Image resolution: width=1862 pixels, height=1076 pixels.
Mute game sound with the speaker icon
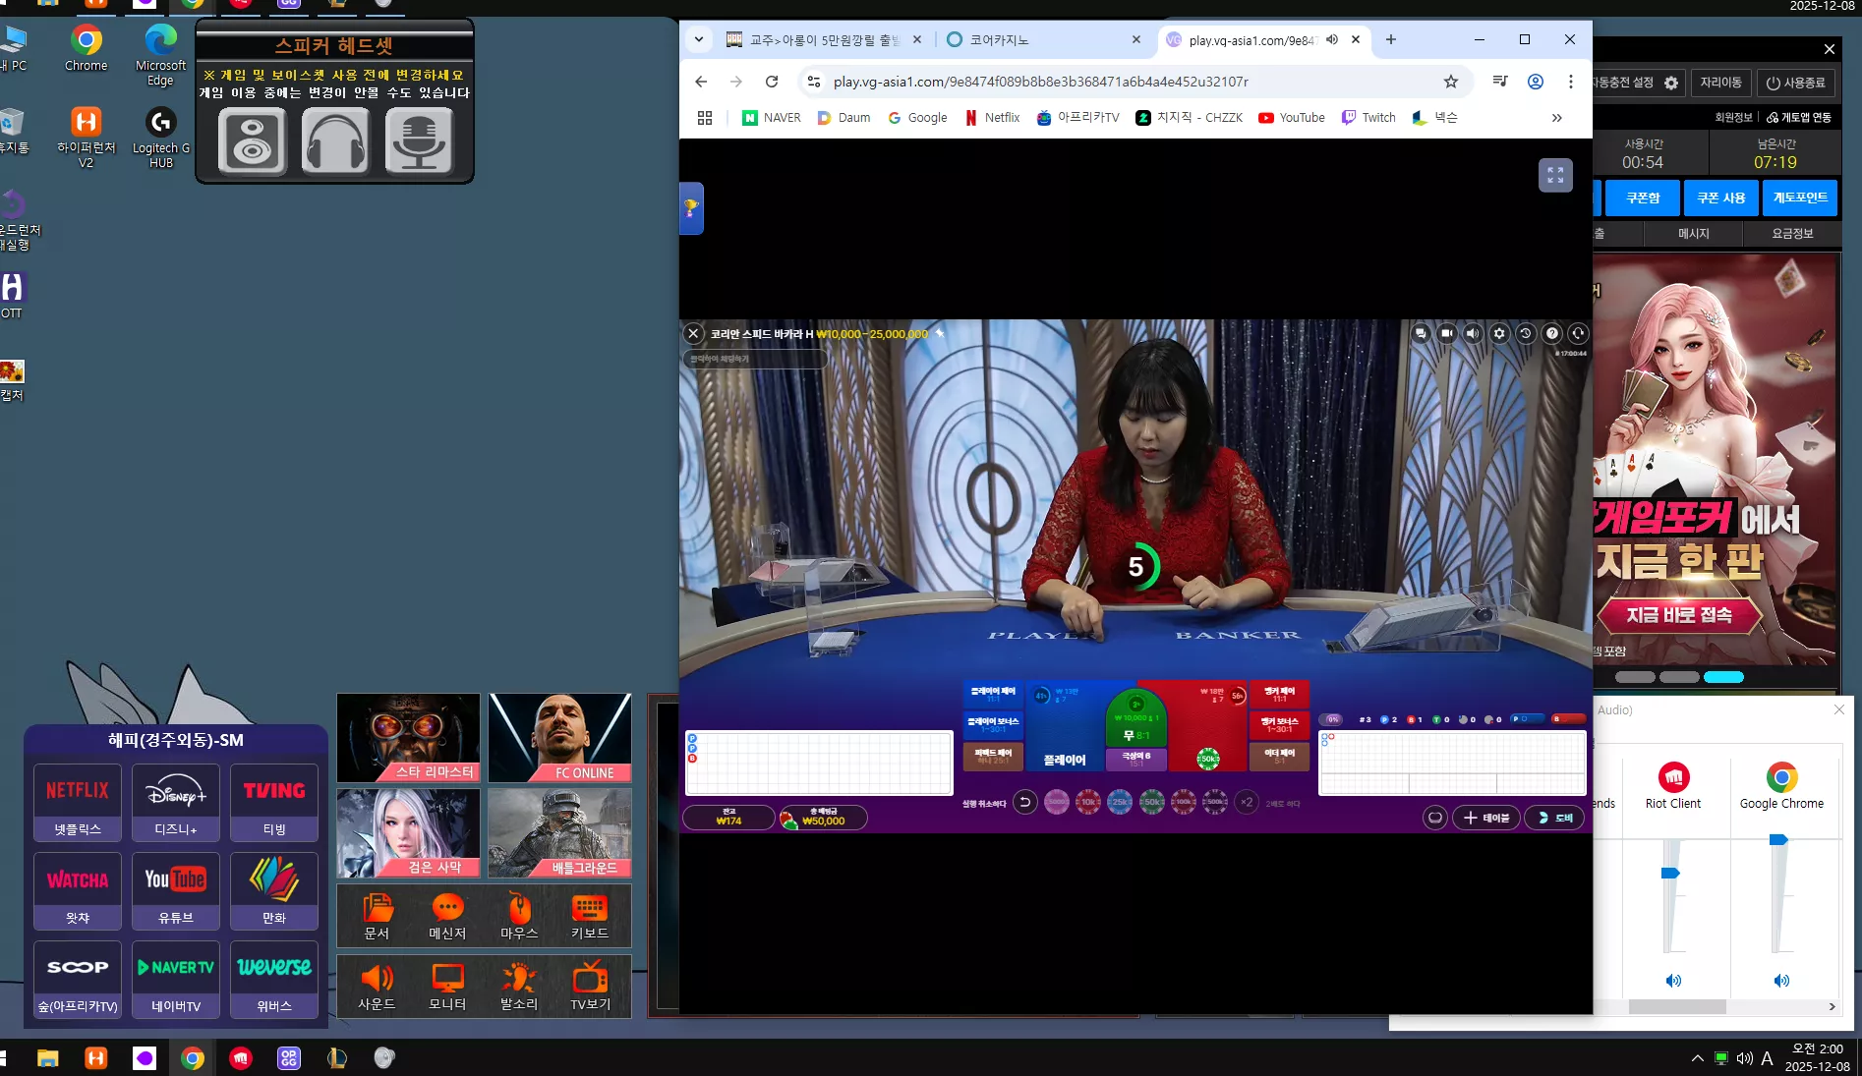[x=1473, y=333]
